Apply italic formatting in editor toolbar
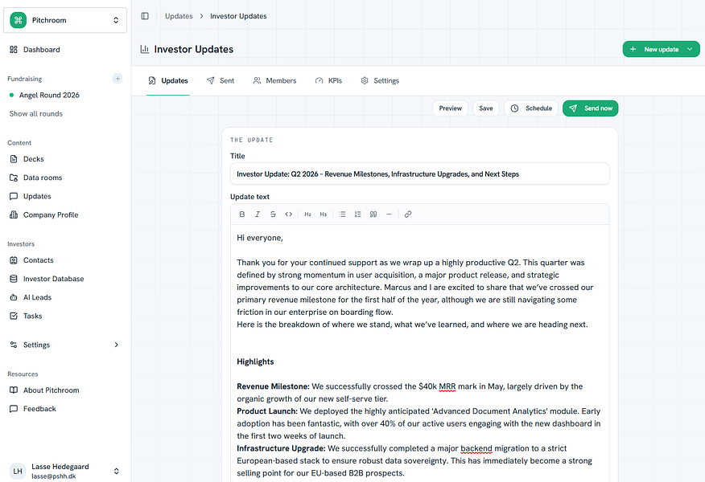Screen dimensions: 705x482 [258, 214]
